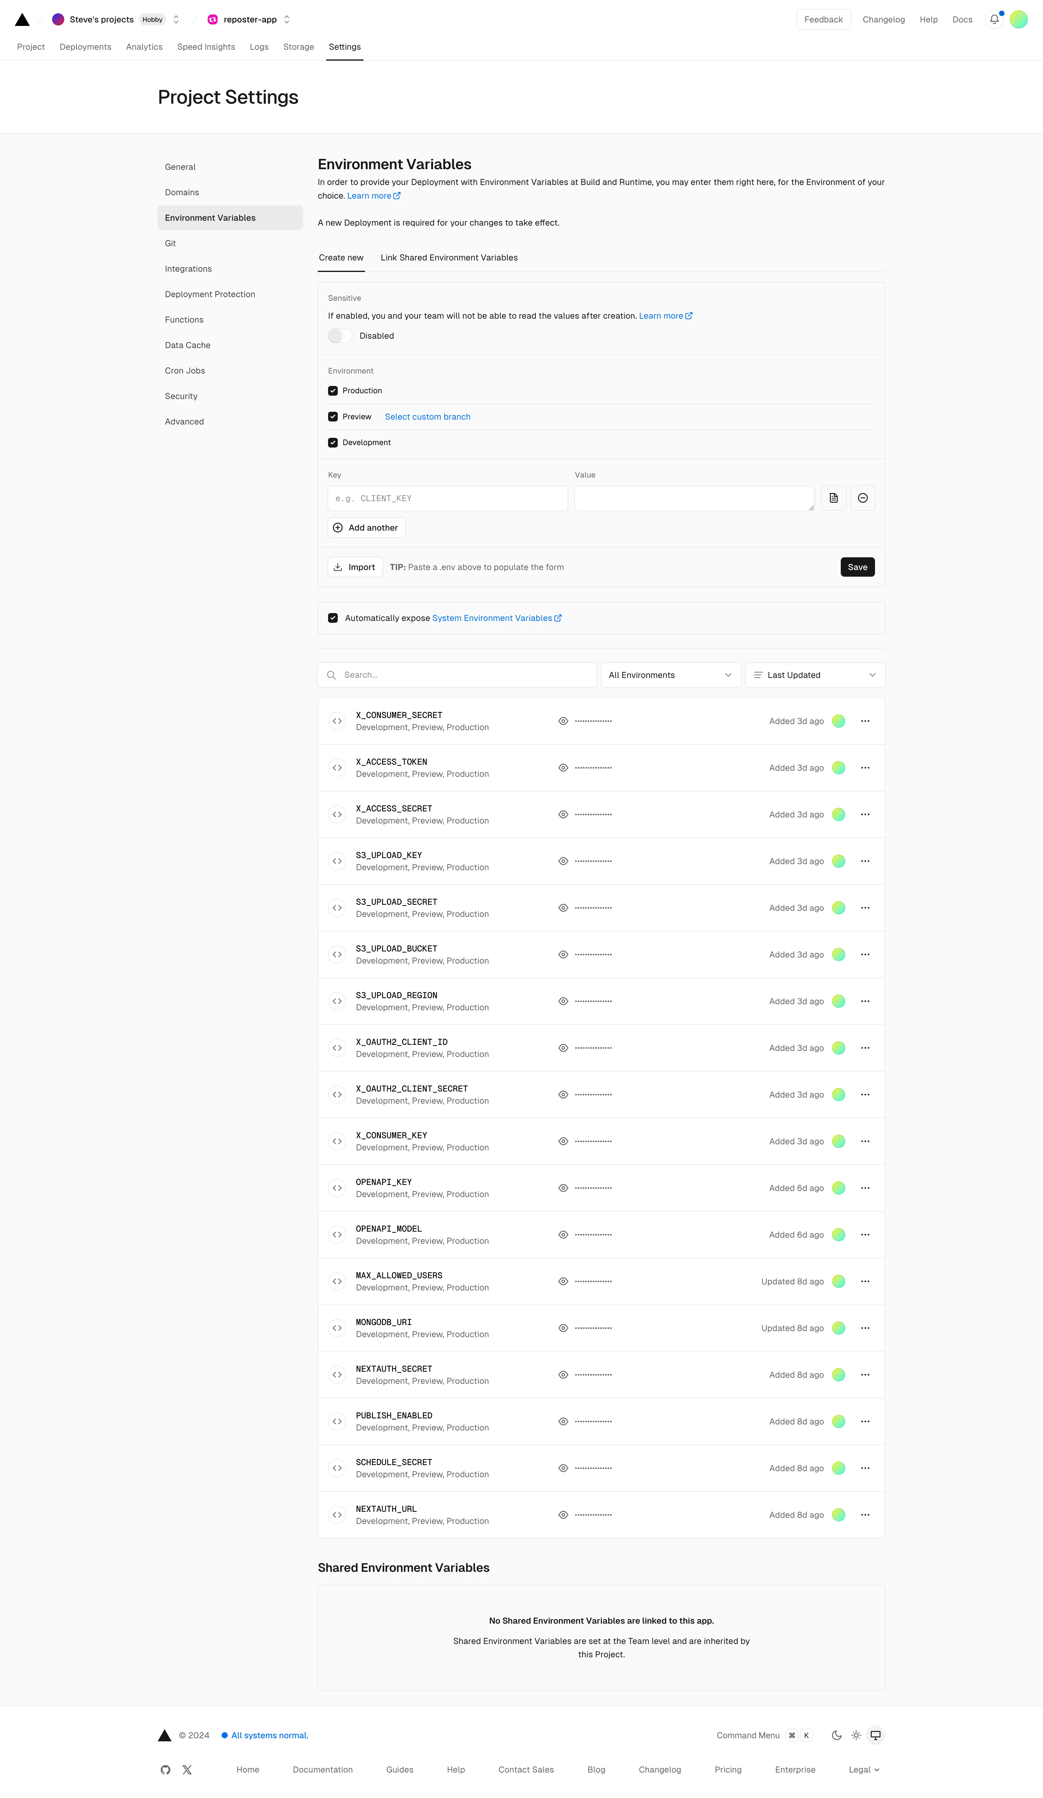Click the Import button
Screen dimensions: 1043x1798
coord(355,567)
